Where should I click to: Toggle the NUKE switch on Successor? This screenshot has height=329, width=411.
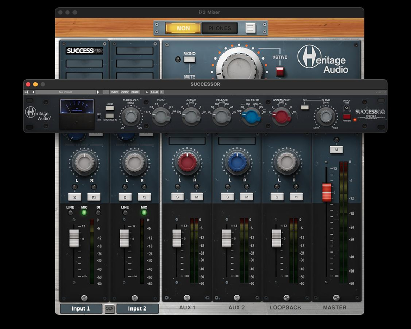(x=109, y=108)
